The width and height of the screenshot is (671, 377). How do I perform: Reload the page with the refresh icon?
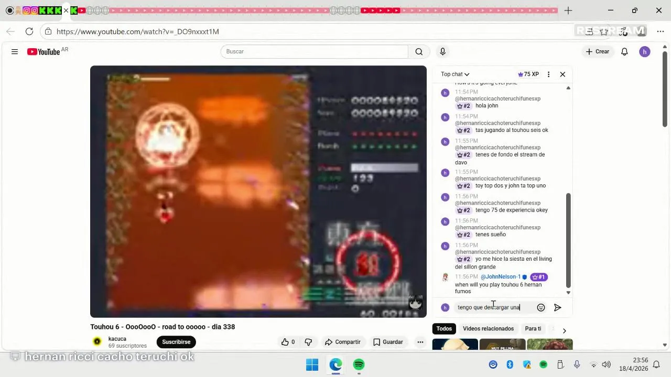click(29, 31)
